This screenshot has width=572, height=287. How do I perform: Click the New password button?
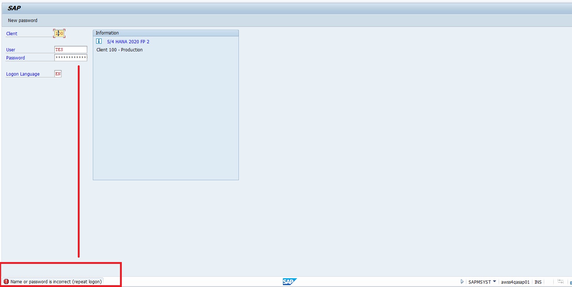23,21
